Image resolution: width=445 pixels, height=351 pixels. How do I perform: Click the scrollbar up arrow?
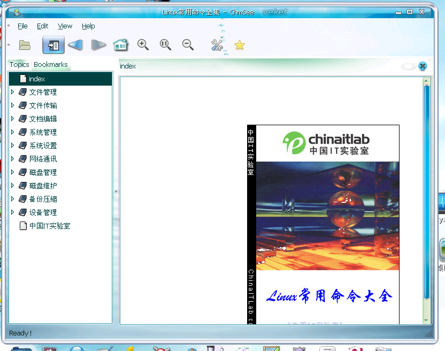[426, 81]
